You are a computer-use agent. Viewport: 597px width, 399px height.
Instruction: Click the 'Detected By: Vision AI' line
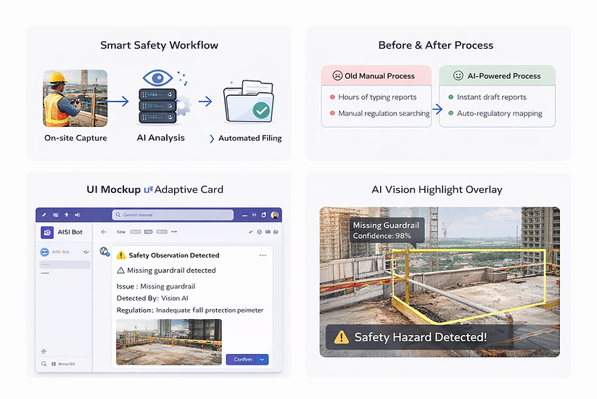pyautogui.click(x=152, y=298)
